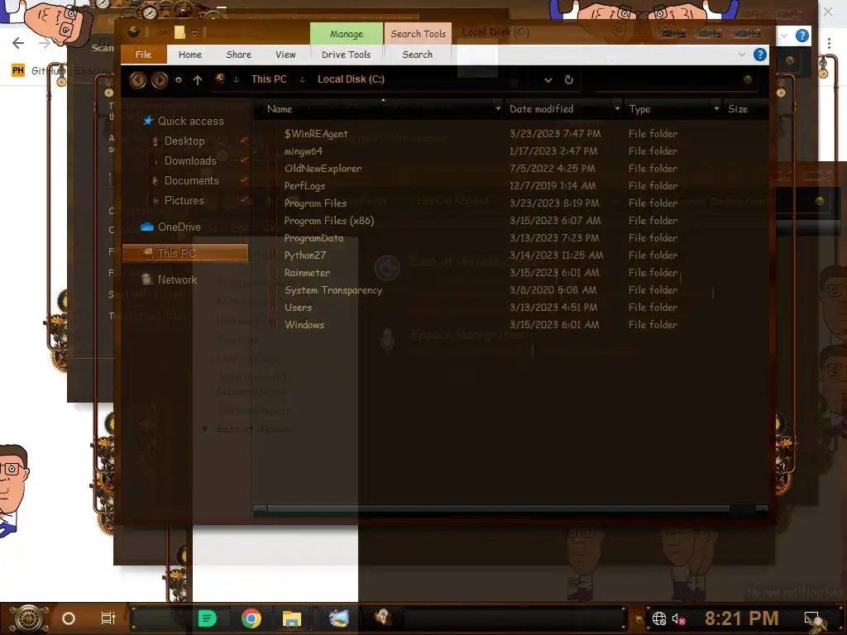Expand This PC breadcrumb arrow
The image size is (847, 635).
point(302,80)
